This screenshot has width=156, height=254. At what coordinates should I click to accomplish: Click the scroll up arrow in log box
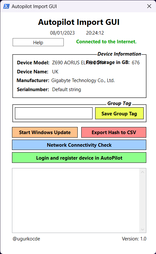[x=142, y=172]
